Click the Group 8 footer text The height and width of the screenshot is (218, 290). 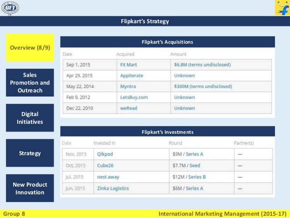point(14,214)
